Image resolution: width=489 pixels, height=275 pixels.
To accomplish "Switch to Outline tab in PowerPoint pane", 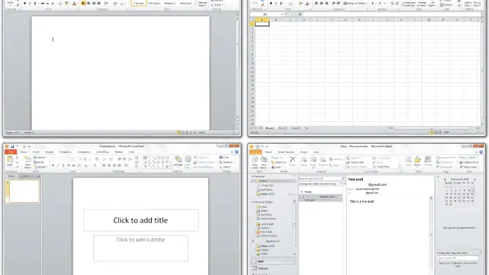I will coord(25,176).
